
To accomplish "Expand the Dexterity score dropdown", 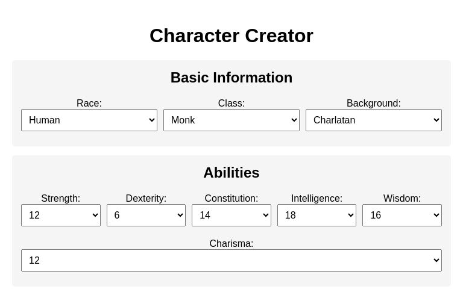I will (x=146, y=215).
